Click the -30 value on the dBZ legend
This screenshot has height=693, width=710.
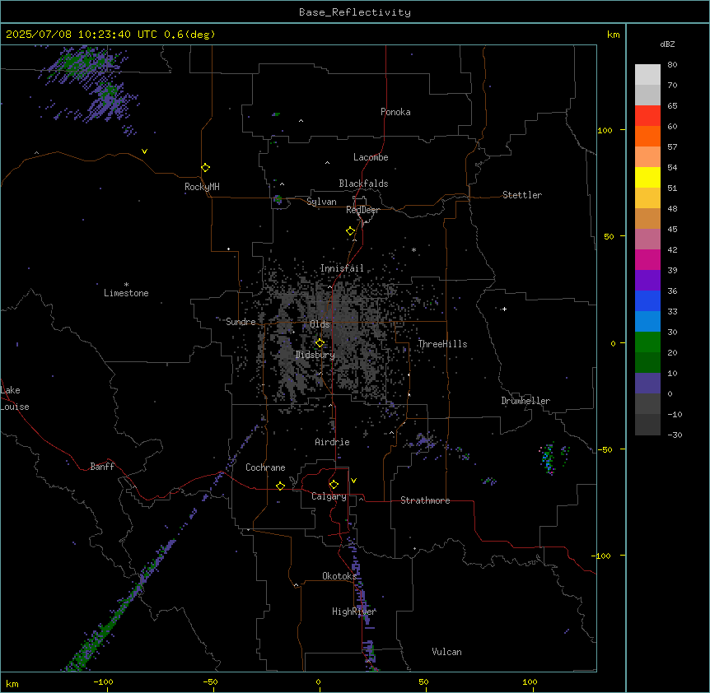tap(675, 435)
